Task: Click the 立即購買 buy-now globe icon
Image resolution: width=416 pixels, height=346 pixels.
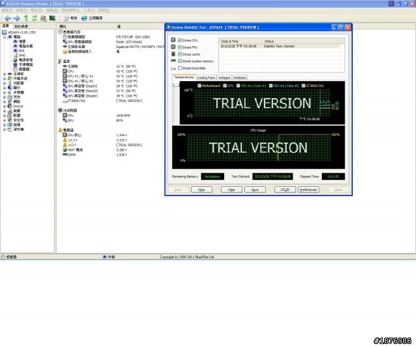Action: click(84, 18)
